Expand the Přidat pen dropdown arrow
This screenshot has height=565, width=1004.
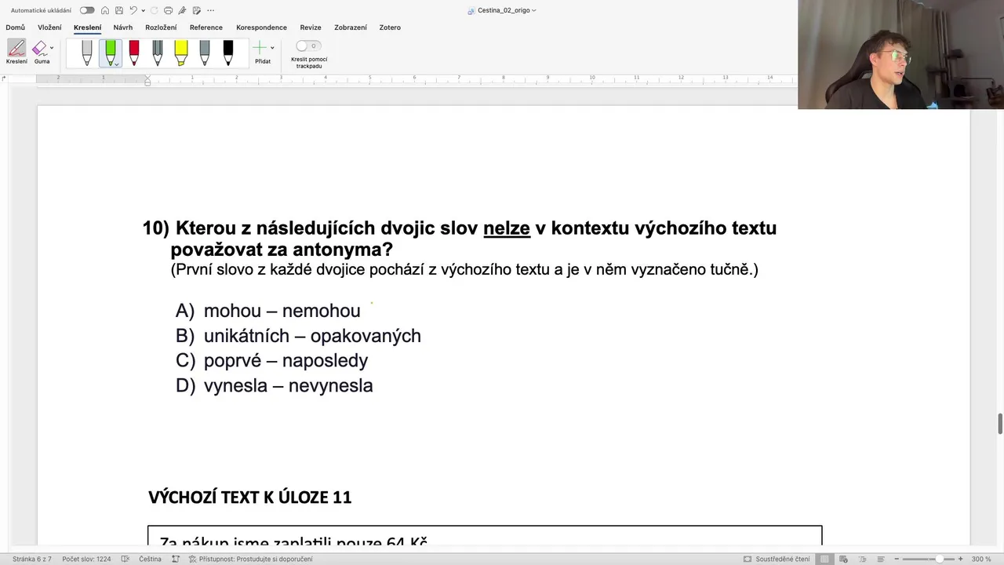pyautogui.click(x=272, y=48)
